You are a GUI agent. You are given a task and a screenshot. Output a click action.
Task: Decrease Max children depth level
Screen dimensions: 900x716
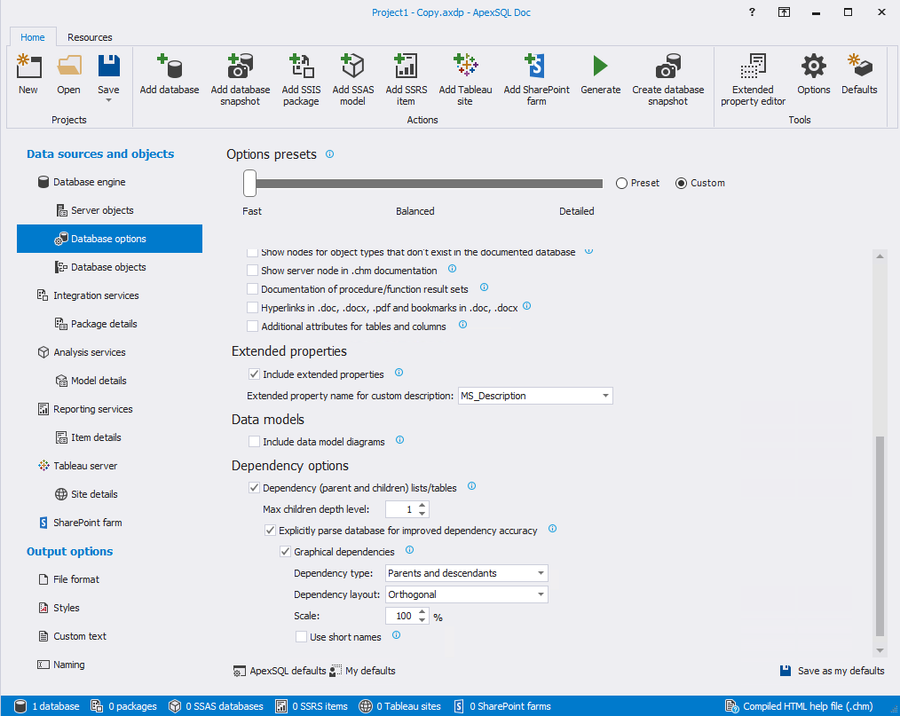pyautogui.click(x=422, y=513)
